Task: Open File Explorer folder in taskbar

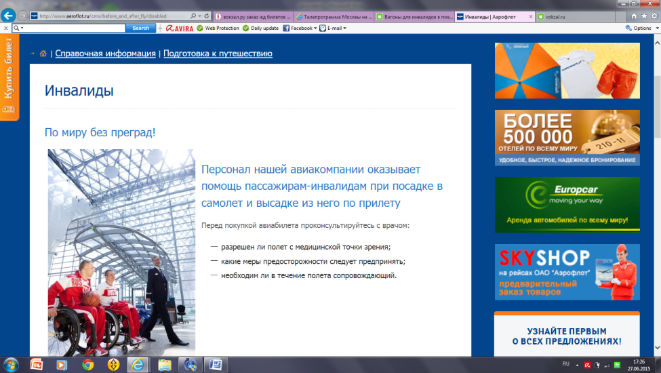Action: click(x=165, y=365)
